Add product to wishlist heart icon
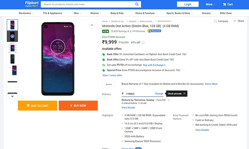 tap(92, 25)
